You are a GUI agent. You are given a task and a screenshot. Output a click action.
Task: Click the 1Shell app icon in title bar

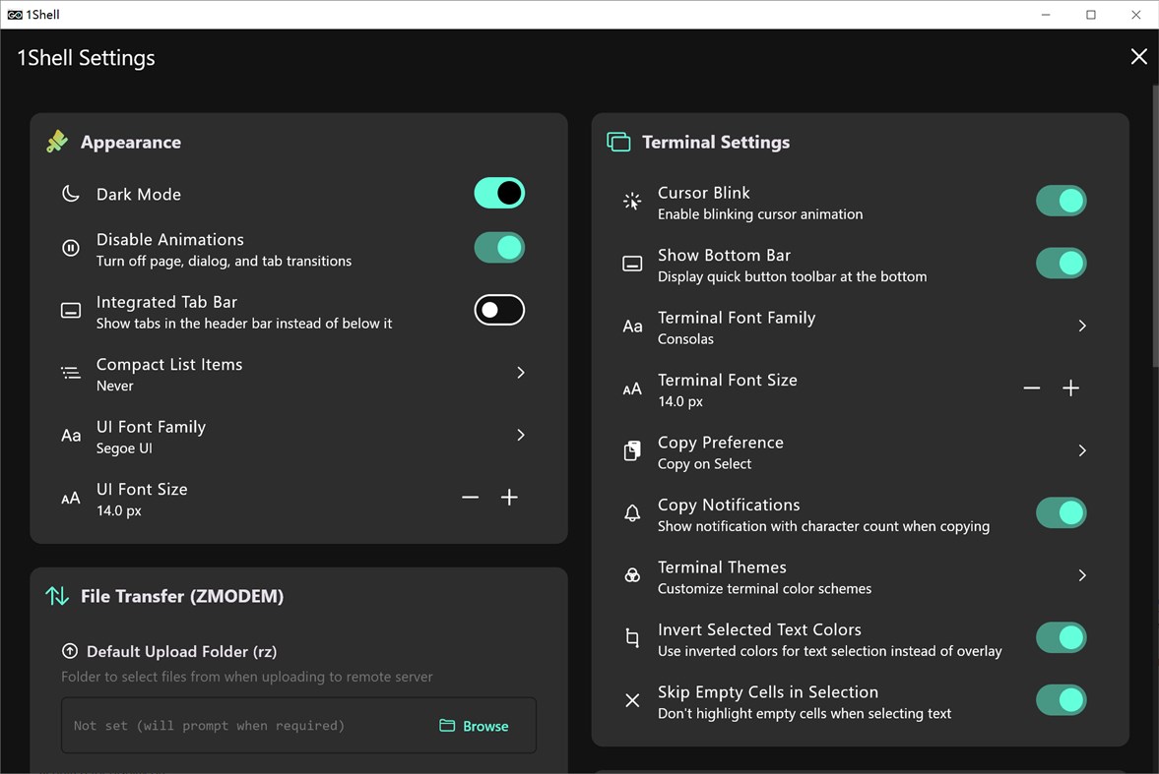(x=14, y=14)
